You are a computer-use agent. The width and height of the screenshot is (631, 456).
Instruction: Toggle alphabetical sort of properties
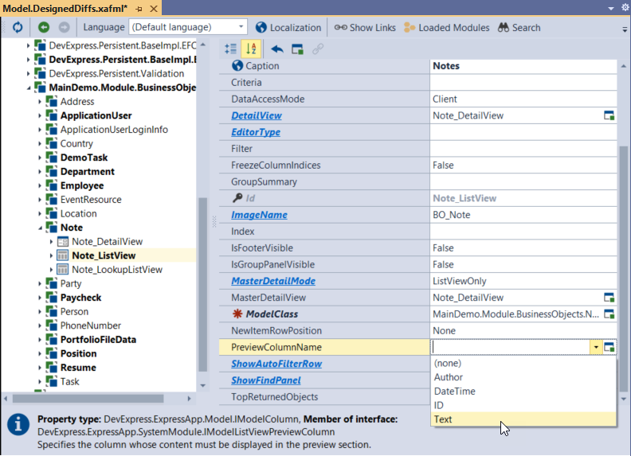[251, 49]
